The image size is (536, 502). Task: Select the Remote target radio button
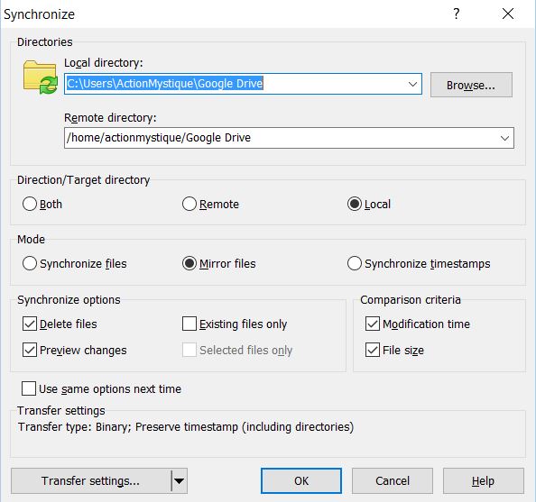pos(189,204)
